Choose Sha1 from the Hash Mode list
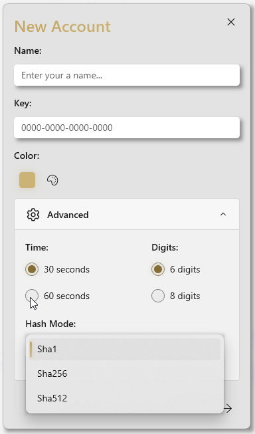The width and height of the screenshot is (255, 434). pos(125,349)
